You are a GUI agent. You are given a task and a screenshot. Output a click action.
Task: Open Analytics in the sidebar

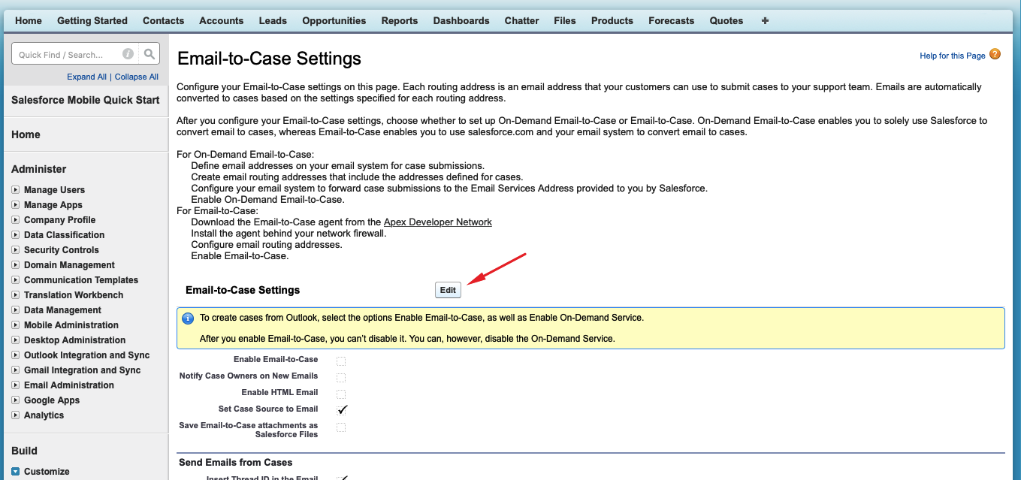[44, 415]
